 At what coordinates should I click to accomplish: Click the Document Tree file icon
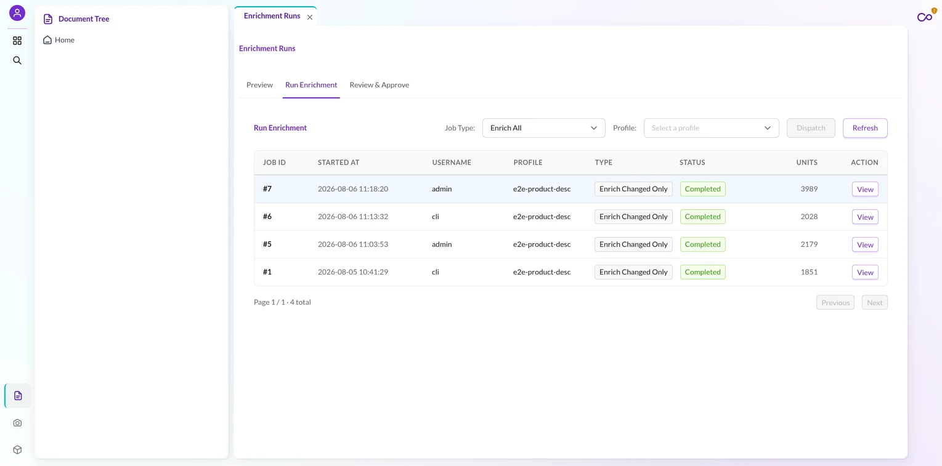[x=48, y=19]
